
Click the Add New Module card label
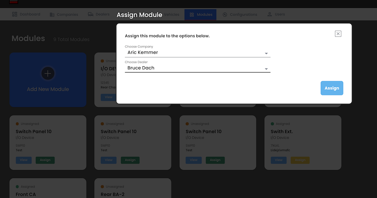(x=48, y=89)
